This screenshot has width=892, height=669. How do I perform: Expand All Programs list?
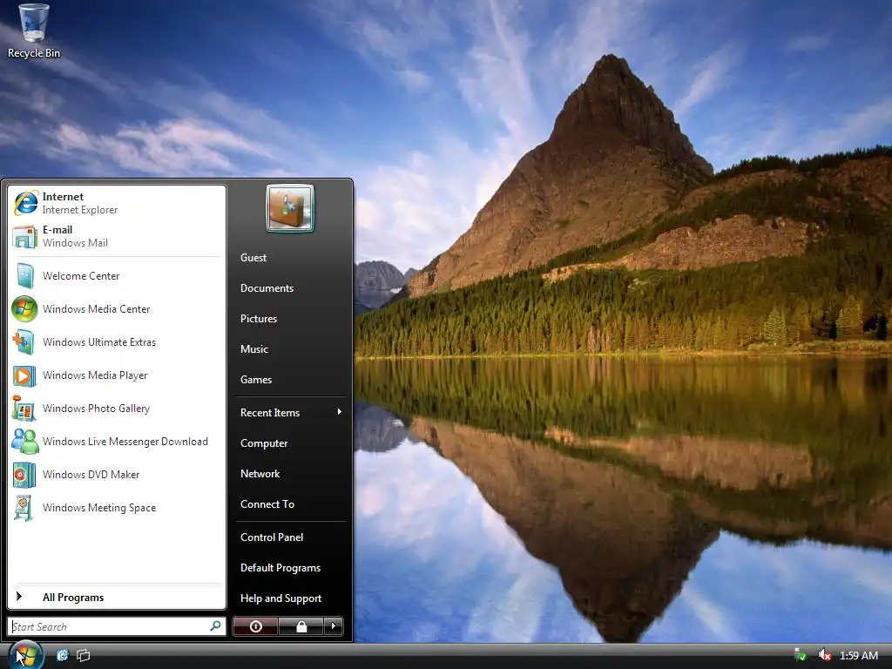(117, 598)
